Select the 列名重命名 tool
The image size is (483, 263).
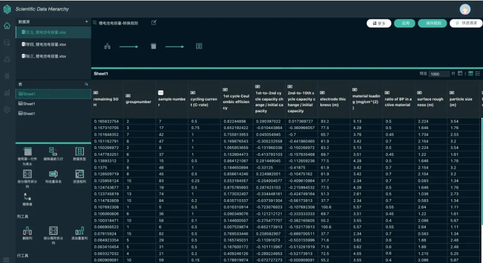pyautogui.click(x=53, y=174)
